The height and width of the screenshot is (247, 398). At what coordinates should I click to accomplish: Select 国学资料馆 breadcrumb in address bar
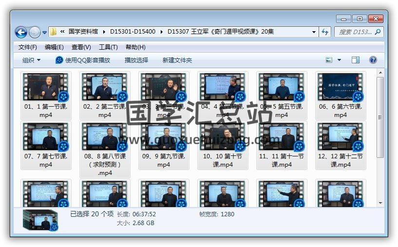click(83, 32)
